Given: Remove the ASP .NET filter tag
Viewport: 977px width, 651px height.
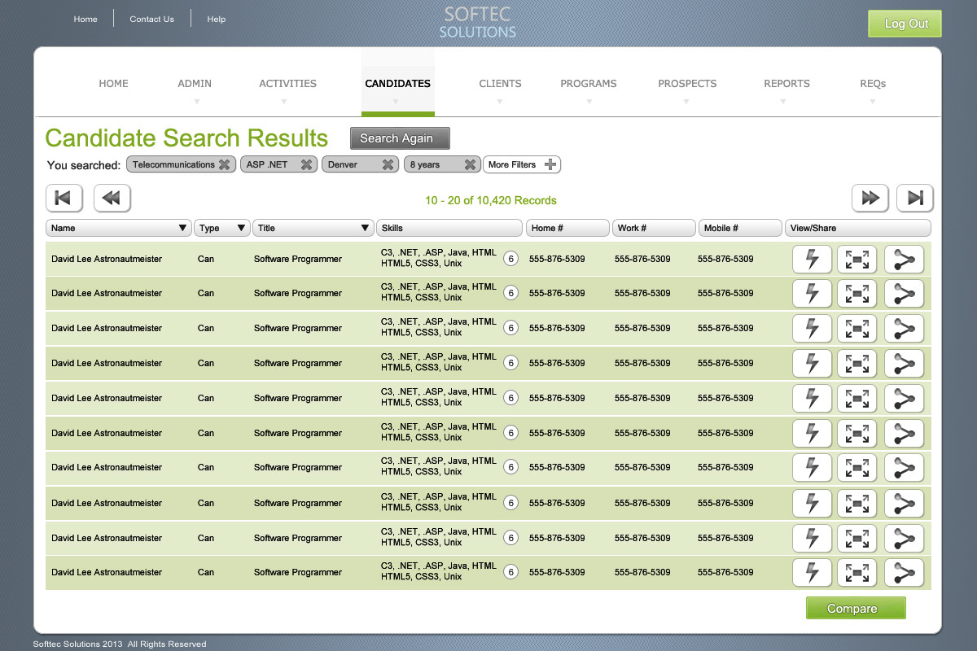Looking at the screenshot, I should pyautogui.click(x=306, y=164).
